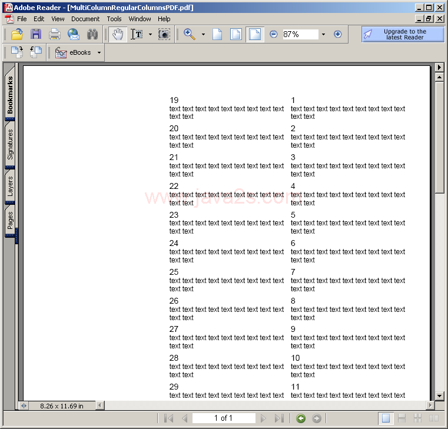Image resolution: width=448 pixels, height=429 pixels.
Task: Switch to the Layers tab
Action: click(x=10, y=186)
